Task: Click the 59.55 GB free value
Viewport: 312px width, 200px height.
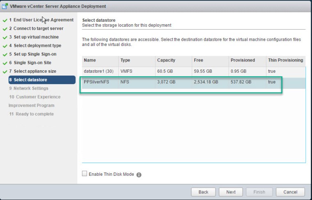Action: (x=203, y=71)
